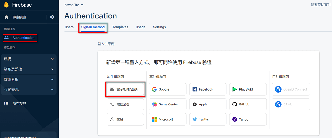Click the 登入供應商 label
Screen dimensions: 332x138
pos(106,44)
